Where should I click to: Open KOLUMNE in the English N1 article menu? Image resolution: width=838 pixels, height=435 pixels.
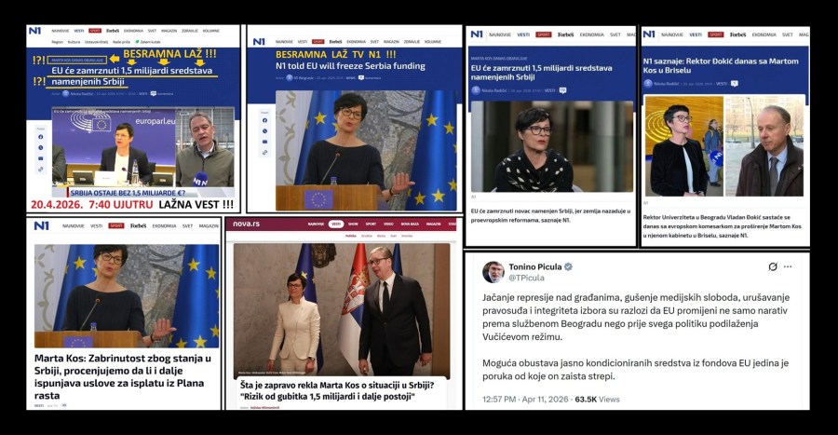click(x=433, y=42)
